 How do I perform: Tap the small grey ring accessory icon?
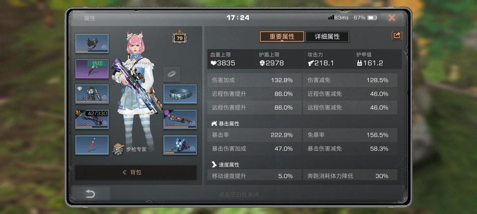click(172, 74)
